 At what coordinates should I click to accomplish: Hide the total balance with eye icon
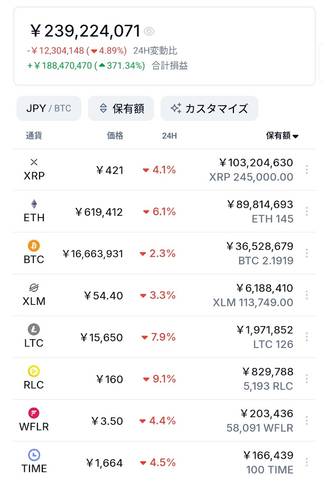pyautogui.click(x=149, y=32)
